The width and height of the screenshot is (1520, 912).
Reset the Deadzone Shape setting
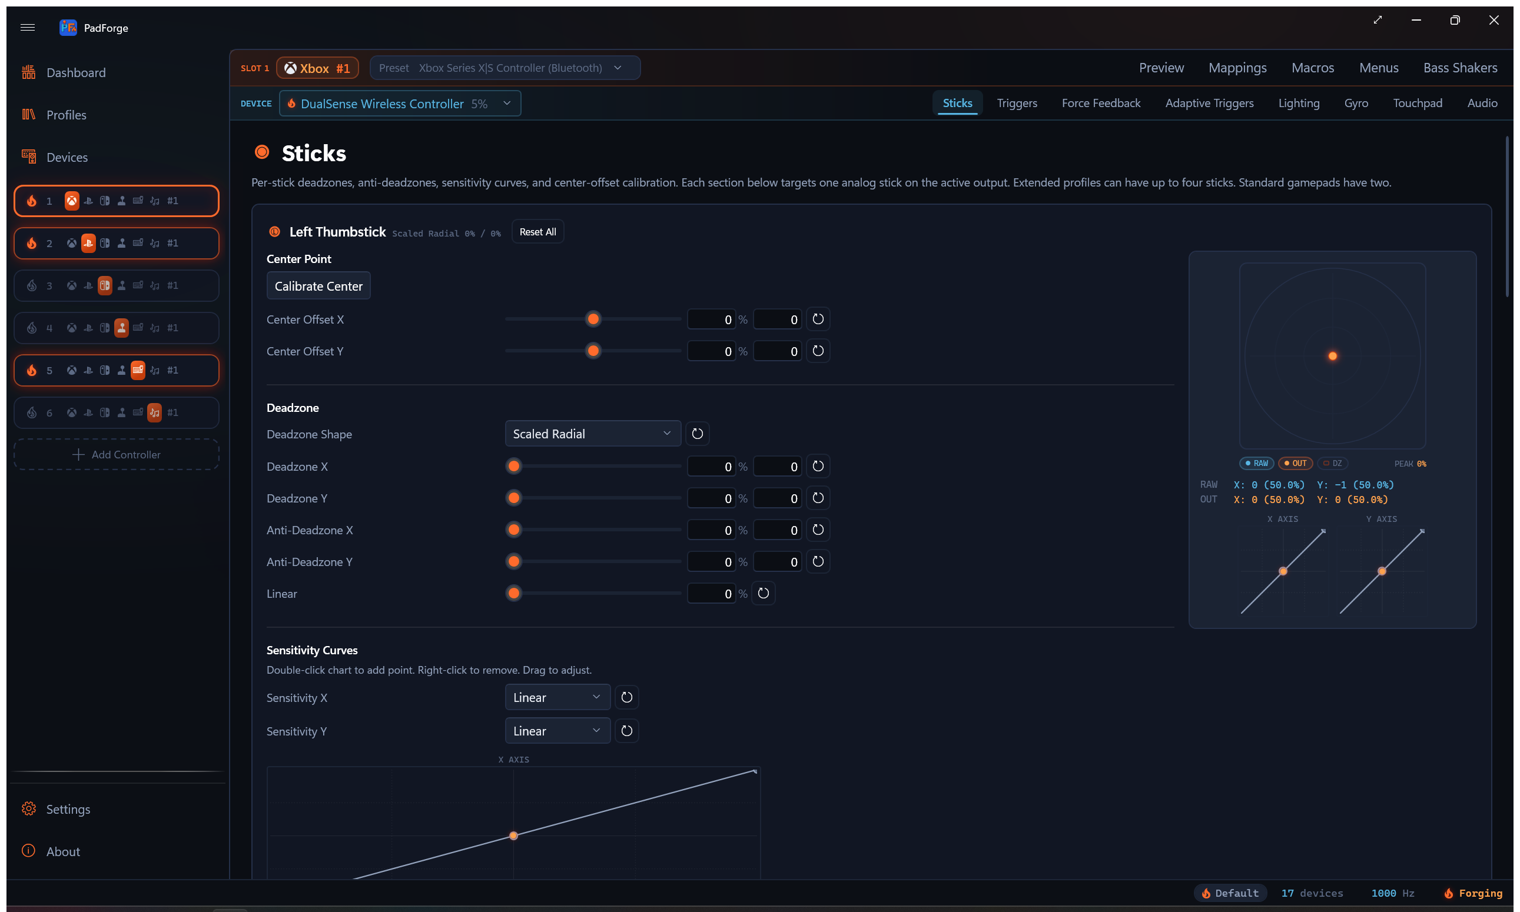coord(697,434)
